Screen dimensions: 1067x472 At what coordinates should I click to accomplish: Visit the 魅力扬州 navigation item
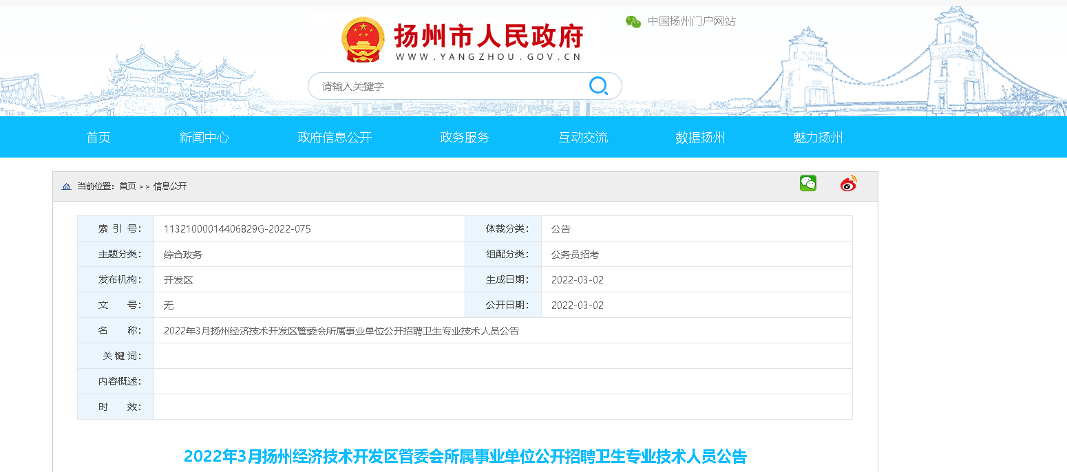[818, 137]
